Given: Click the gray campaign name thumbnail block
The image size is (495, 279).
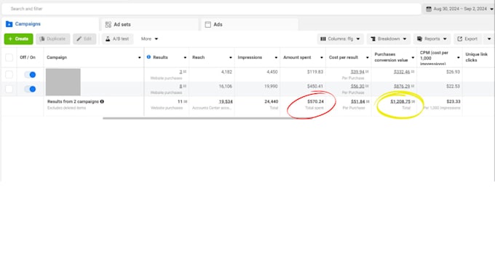Looking at the screenshot, I should (x=63, y=82).
